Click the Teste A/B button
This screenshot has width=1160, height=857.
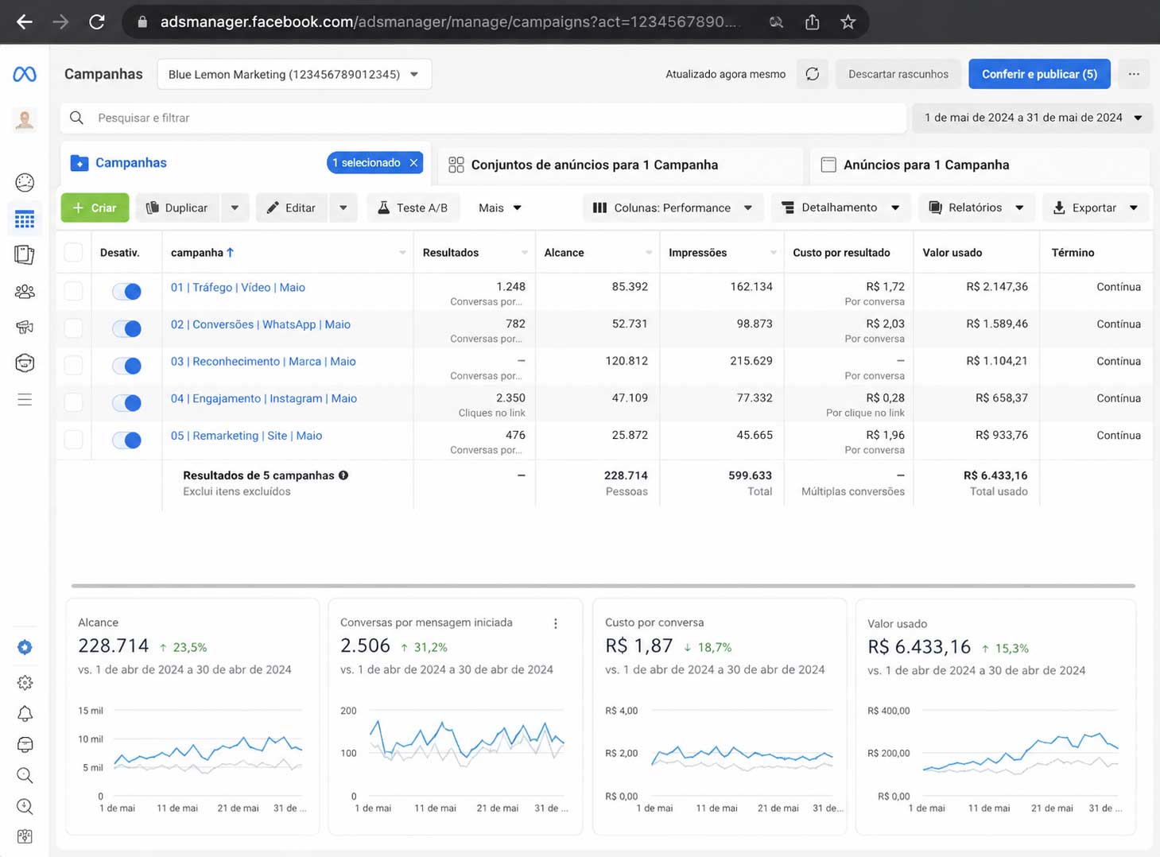tap(413, 207)
